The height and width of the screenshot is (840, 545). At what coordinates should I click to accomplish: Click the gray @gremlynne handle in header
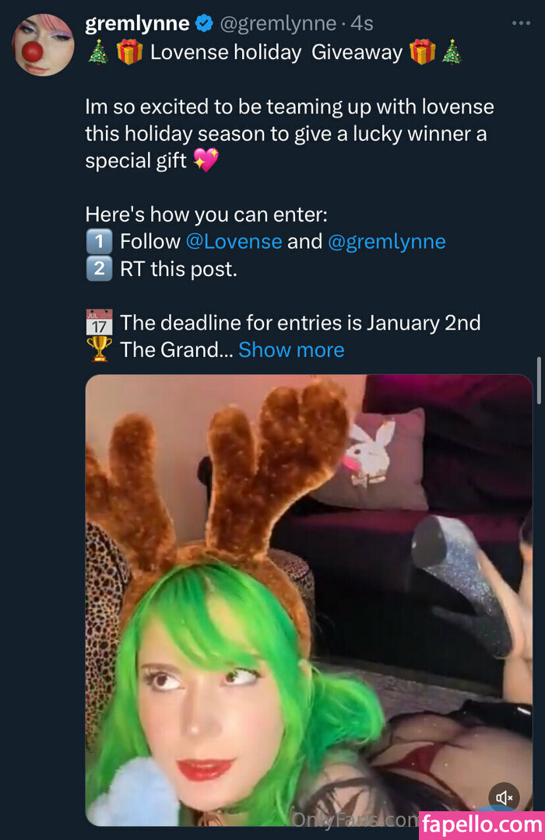point(278,23)
